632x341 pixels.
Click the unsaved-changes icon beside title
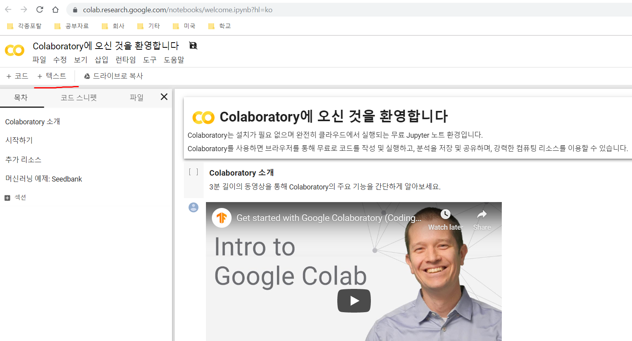pyautogui.click(x=193, y=45)
